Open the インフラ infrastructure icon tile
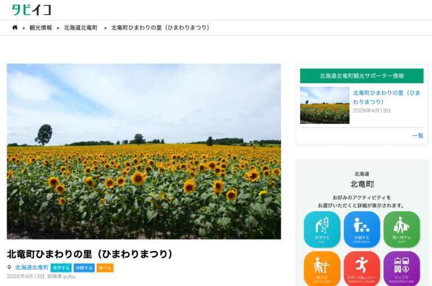Image resolution: width=432 pixels, height=286 pixels. point(402,268)
